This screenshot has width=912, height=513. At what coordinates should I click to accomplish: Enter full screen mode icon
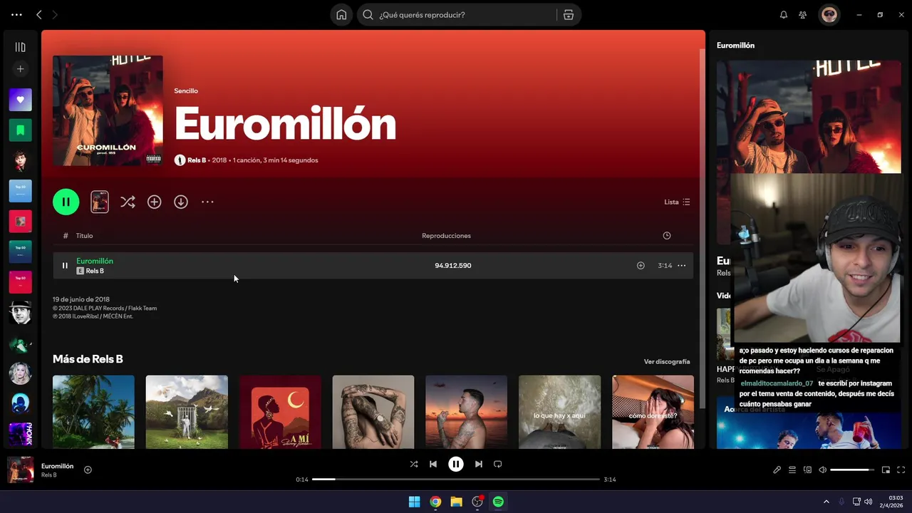click(901, 470)
